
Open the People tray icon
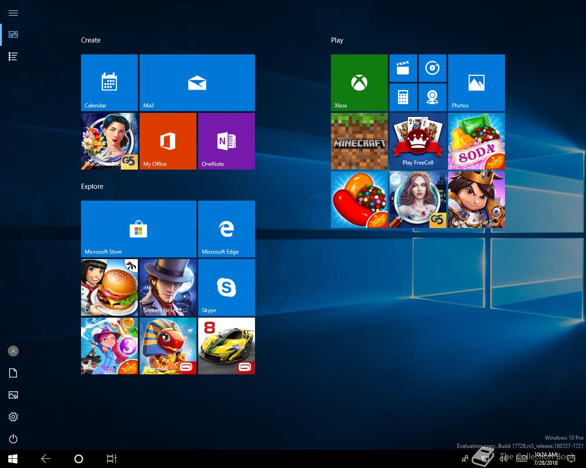[x=465, y=459]
